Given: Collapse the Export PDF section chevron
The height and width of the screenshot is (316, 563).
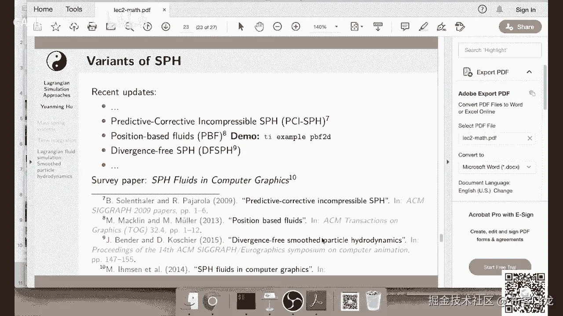Looking at the screenshot, I should tap(529, 72).
